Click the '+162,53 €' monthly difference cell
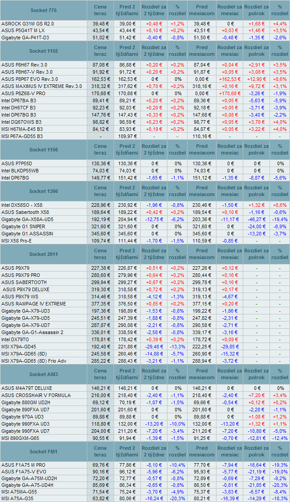This screenshot has width=290, height=502. coord(229,79)
